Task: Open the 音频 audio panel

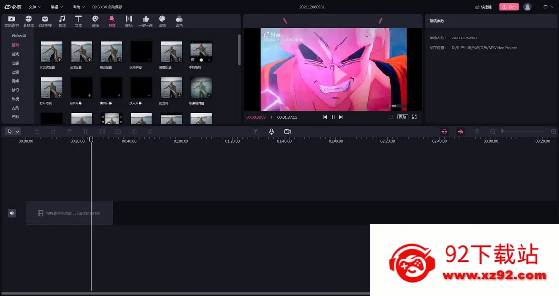Action: (x=62, y=21)
